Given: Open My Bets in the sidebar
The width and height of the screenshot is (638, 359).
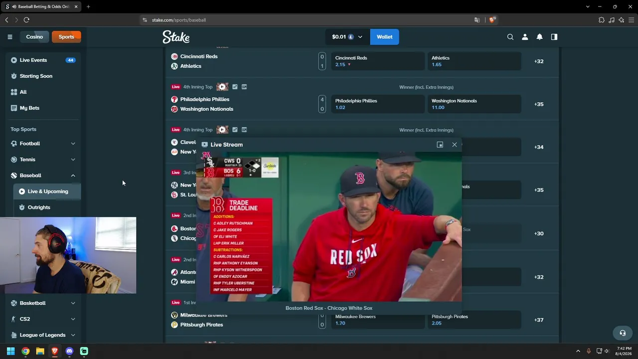Looking at the screenshot, I should point(43,108).
